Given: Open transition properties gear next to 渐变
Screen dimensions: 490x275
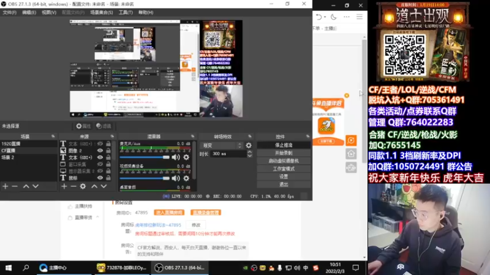Looking at the screenshot, I should tap(249, 145).
